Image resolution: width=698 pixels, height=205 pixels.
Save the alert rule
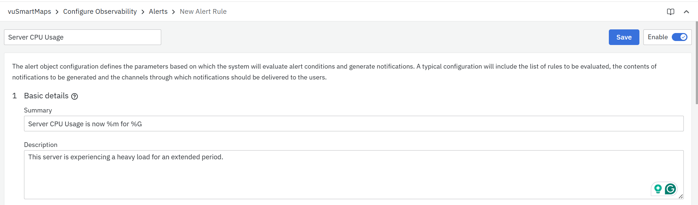(x=624, y=37)
